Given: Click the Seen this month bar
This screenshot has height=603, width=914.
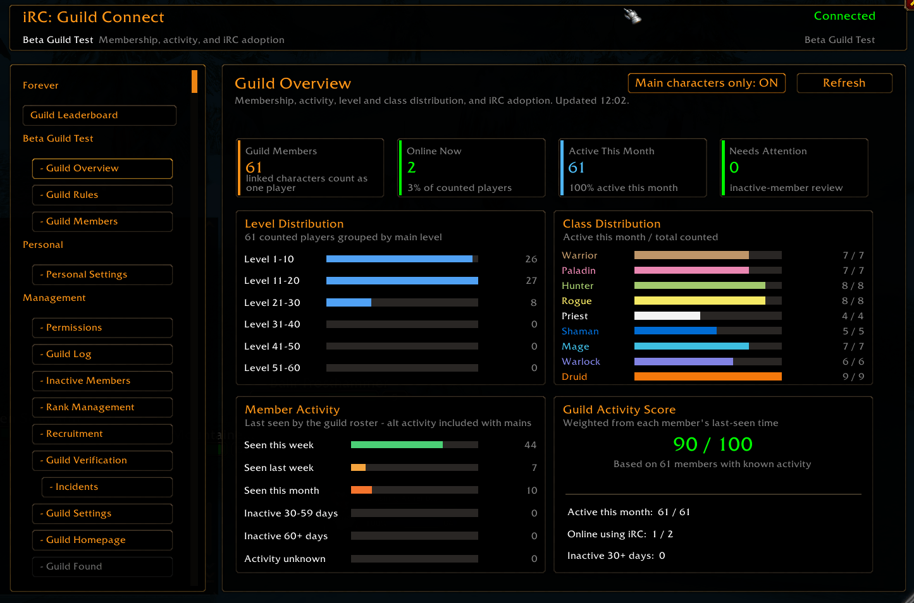Looking at the screenshot, I should [x=414, y=490].
